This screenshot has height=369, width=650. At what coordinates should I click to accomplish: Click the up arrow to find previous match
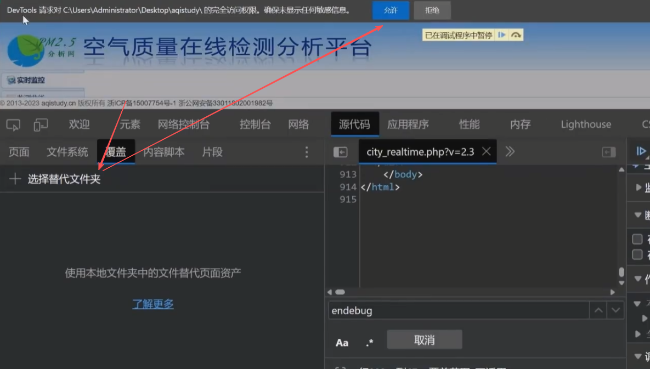tap(597, 310)
